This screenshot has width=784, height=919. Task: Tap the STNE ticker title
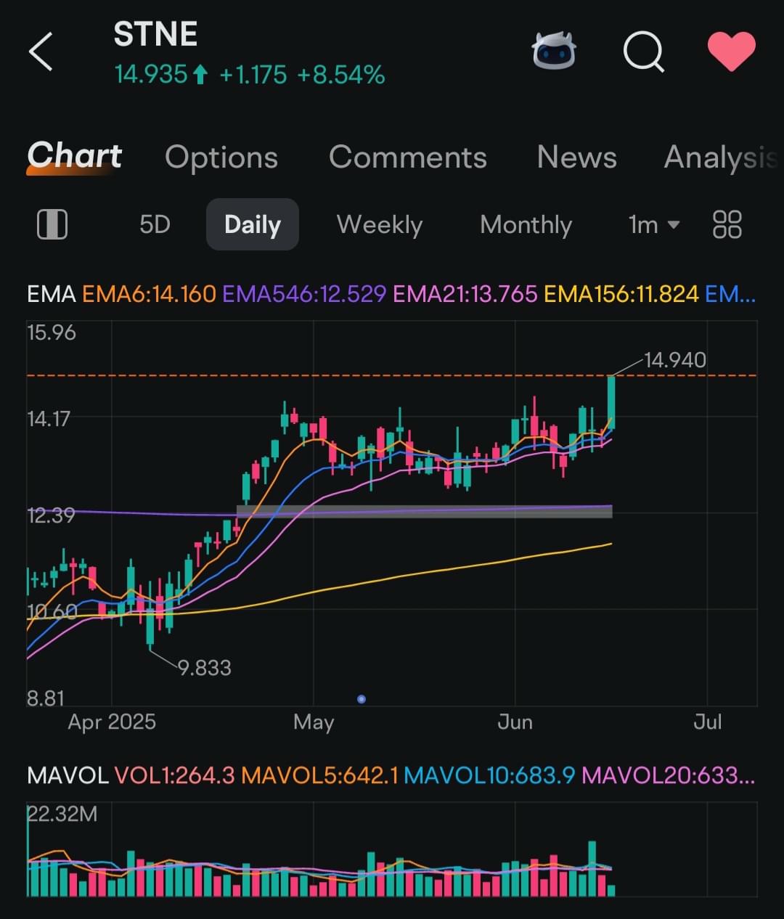point(155,34)
